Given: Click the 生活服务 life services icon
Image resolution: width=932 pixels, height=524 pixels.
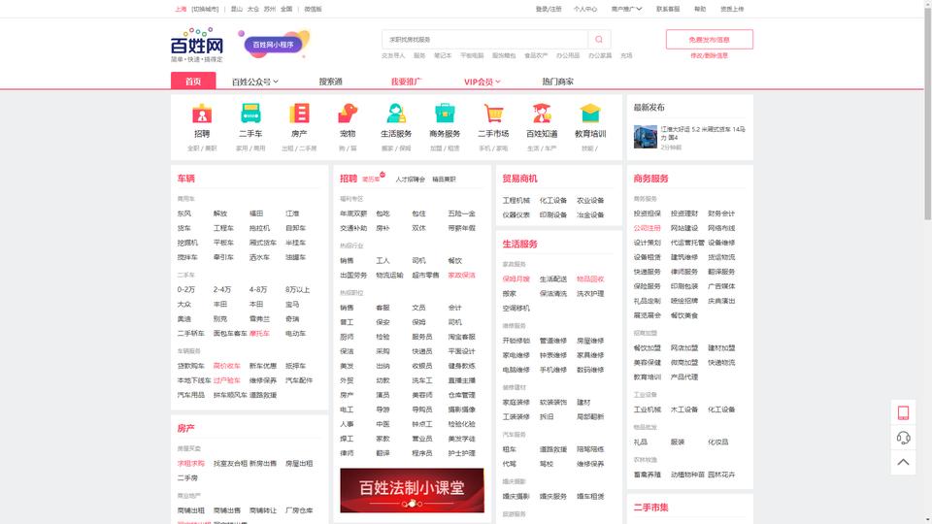Looking at the screenshot, I should [396, 114].
